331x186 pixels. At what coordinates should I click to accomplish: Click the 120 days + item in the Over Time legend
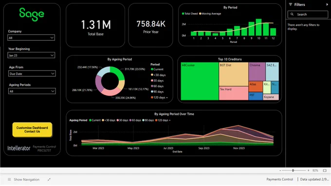[163, 120]
